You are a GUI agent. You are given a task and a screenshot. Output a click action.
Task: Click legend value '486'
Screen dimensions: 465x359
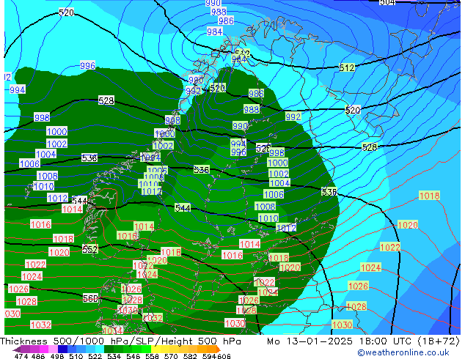(38, 356)
